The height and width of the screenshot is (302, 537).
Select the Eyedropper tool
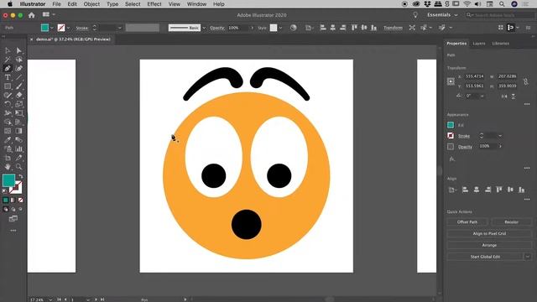pyautogui.click(x=8, y=140)
